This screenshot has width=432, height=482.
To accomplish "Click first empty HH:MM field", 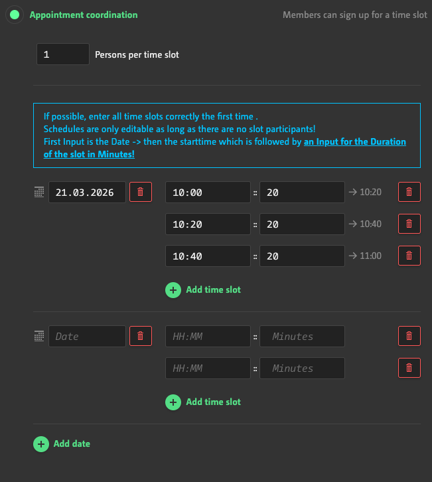I will pos(208,337).
